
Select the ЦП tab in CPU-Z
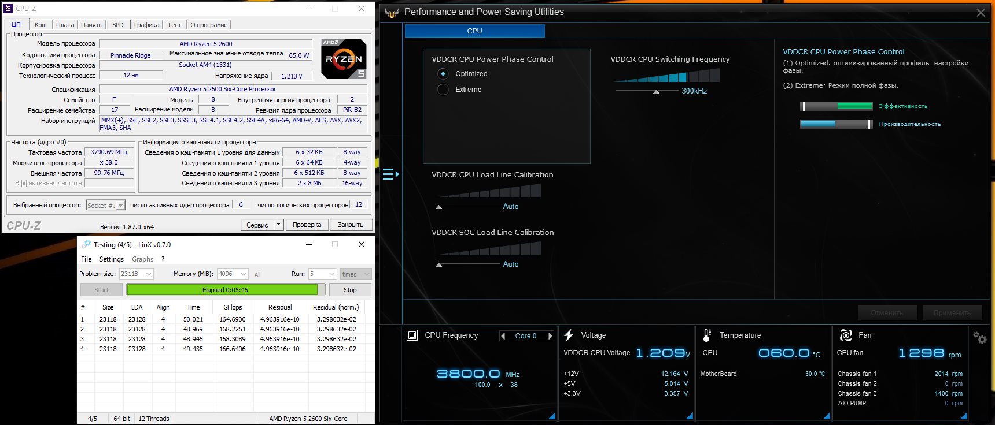coord(16,24)
